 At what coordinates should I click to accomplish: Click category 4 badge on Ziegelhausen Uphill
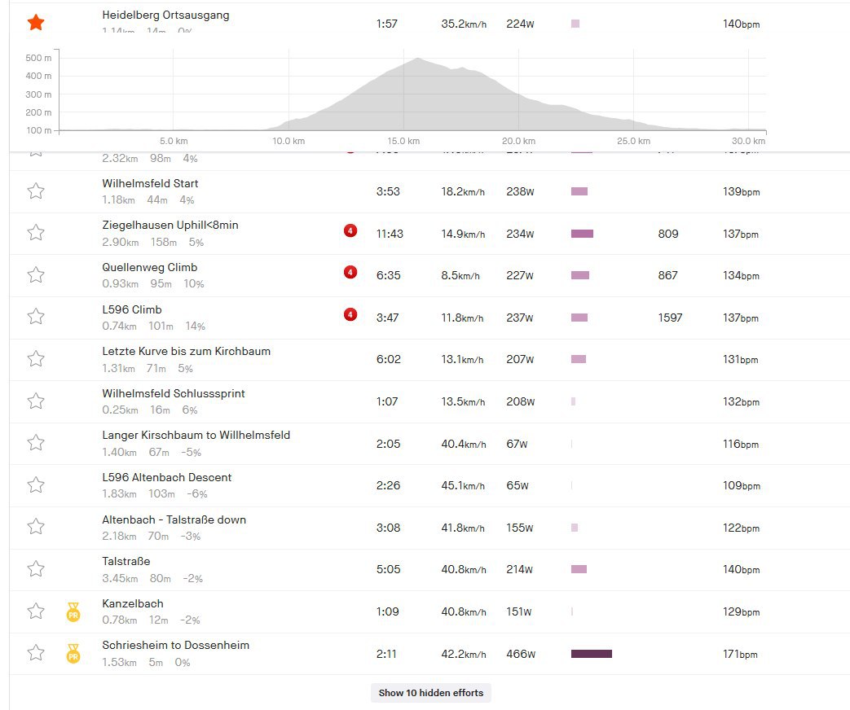point(350,230)
